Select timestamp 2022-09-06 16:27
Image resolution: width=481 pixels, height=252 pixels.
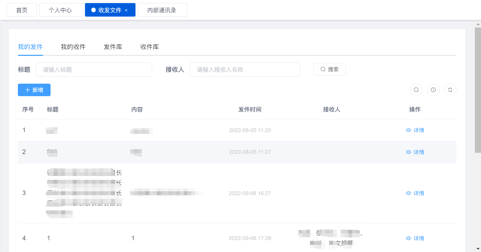tap(250, 193)
